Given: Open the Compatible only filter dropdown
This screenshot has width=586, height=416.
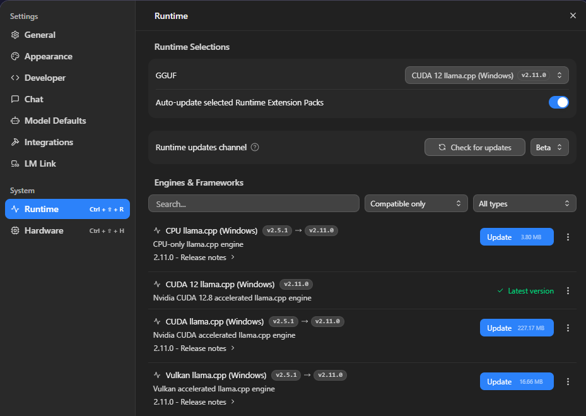Looking at the screenshot, I should (416, 203).
